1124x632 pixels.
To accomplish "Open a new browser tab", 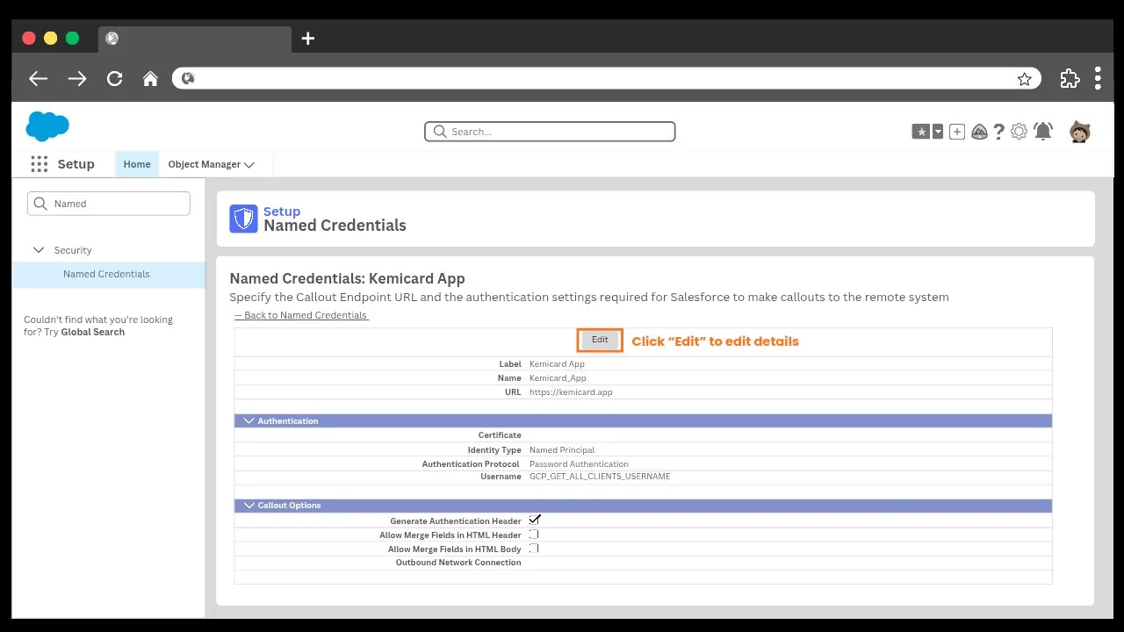I will [x=308, y=39].
